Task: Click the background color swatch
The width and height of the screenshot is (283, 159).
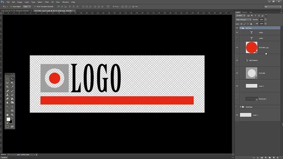Action: coord(11,122)
